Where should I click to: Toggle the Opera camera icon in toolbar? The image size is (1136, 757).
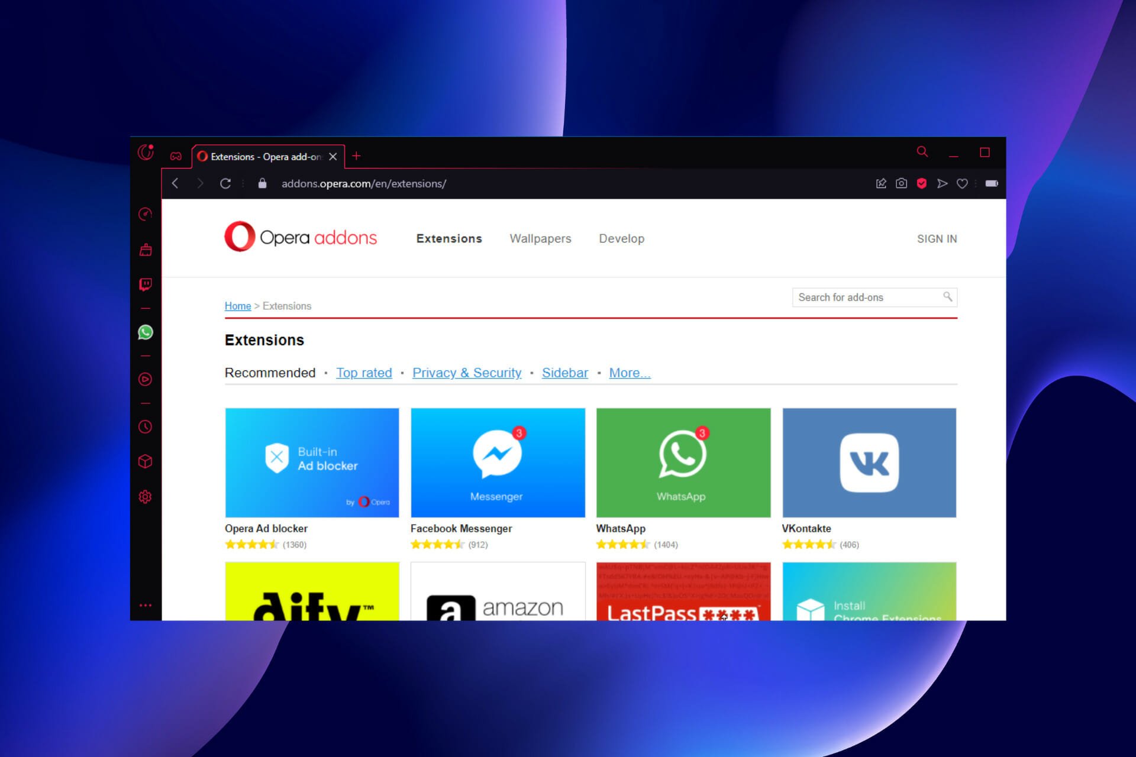pyautogui.click(x=901, y=183)
